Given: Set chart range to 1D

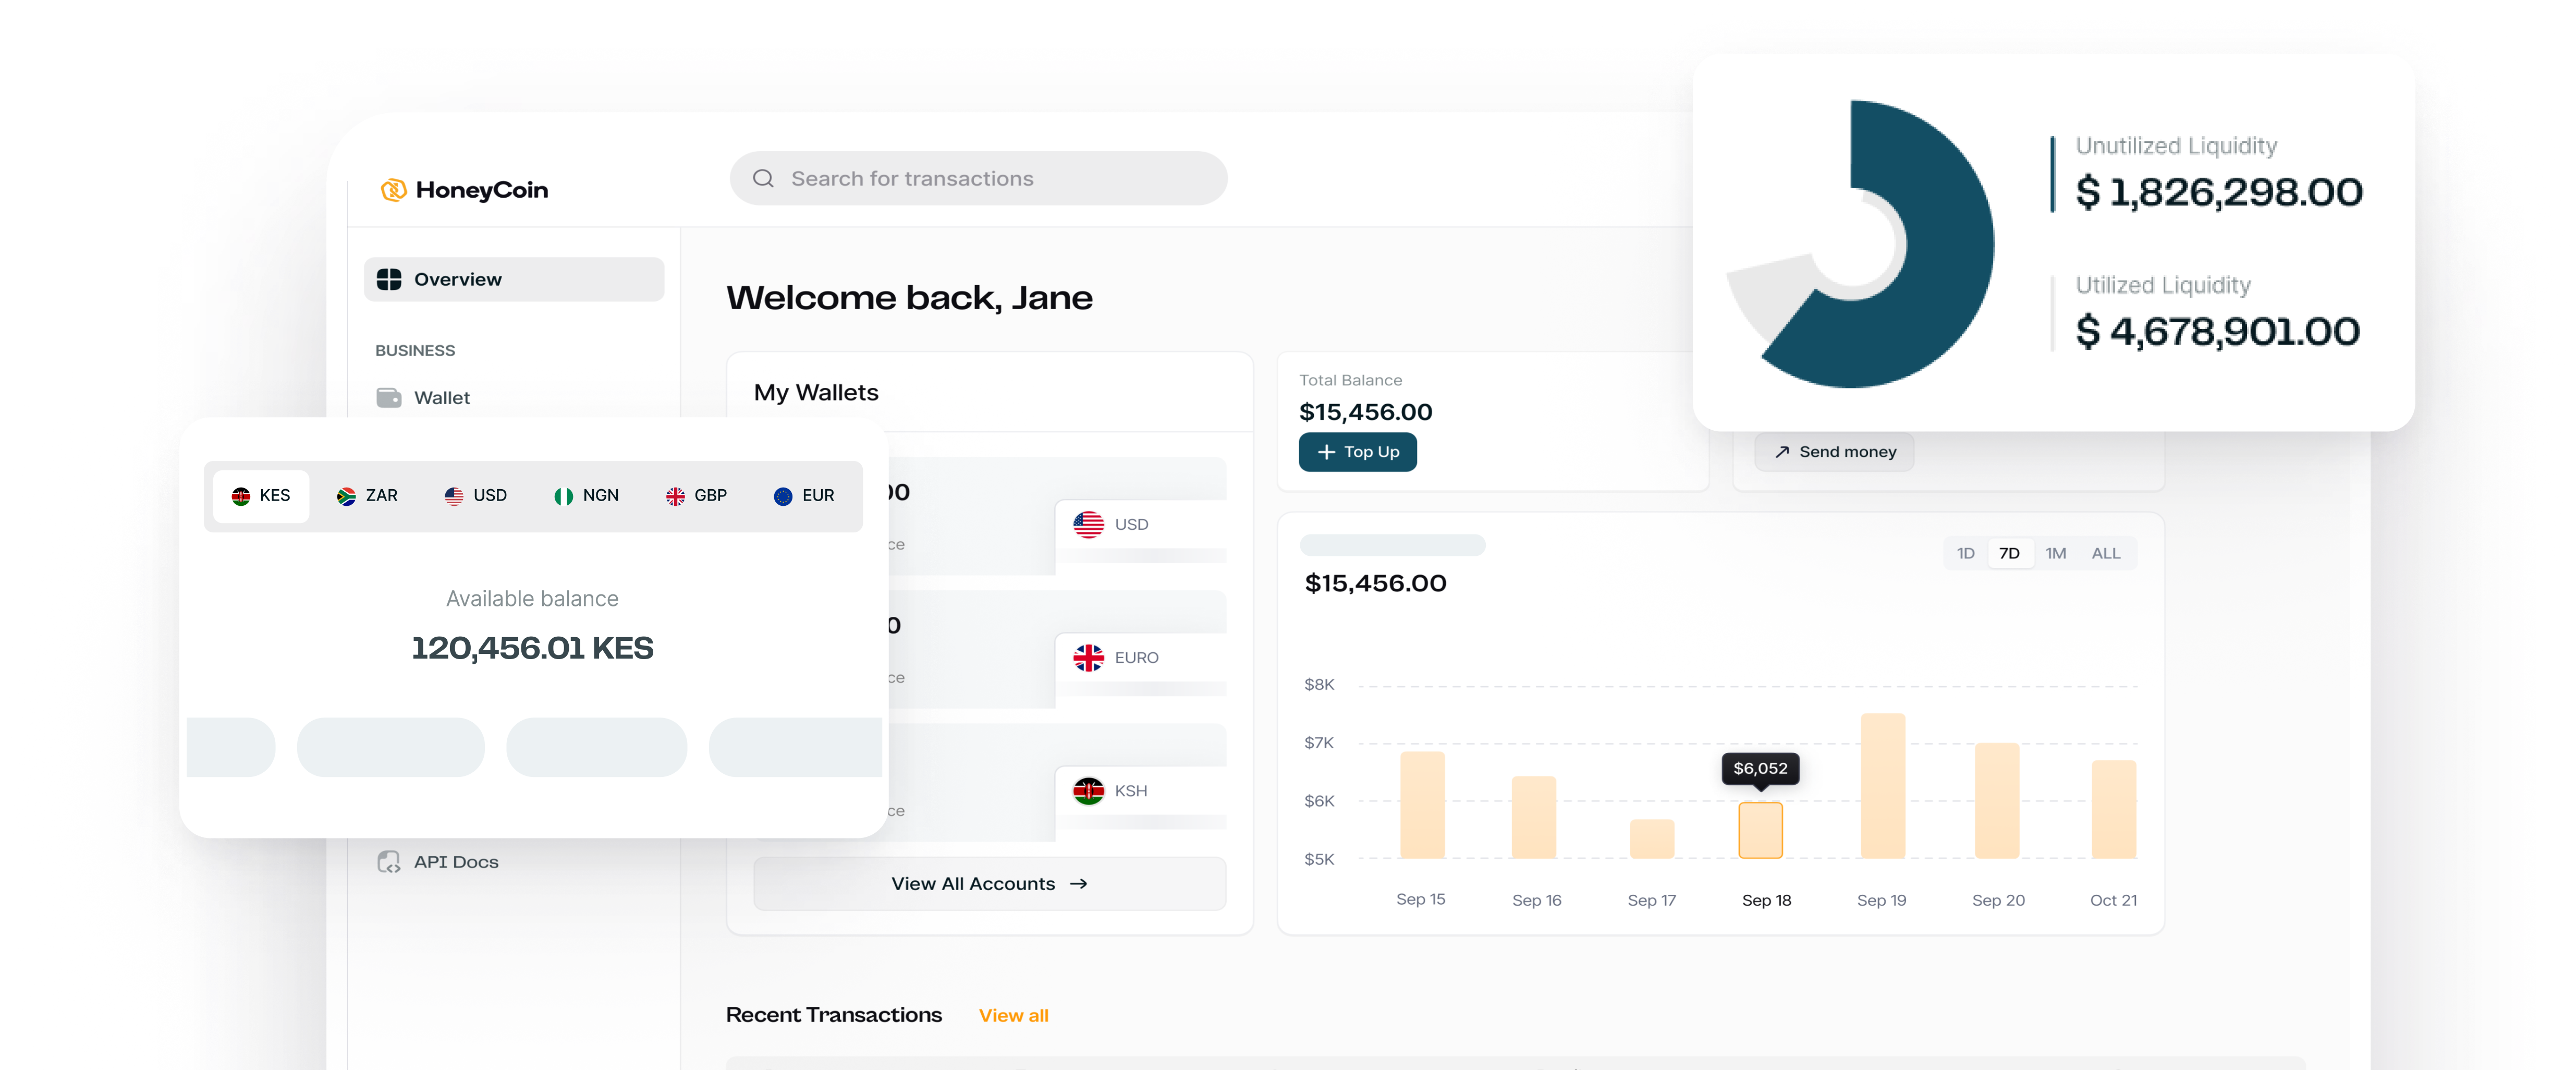Looking at the screenshot, I should click(1965, 554).
